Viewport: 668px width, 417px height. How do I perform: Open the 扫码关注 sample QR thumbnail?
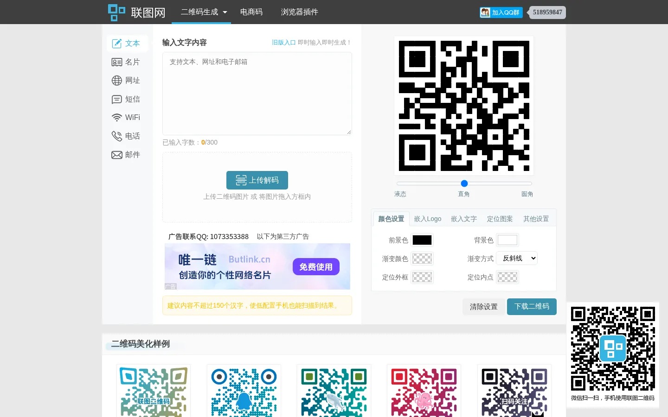[x=514, y=391]
